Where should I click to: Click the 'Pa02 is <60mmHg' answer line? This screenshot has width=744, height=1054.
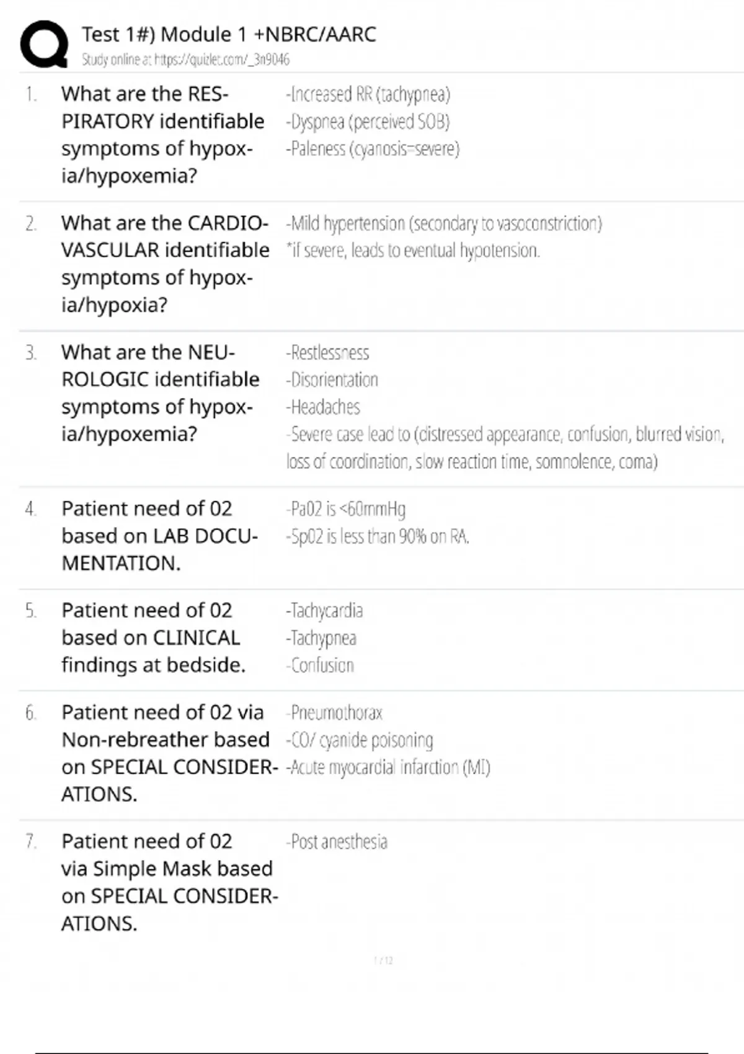click(345, 509)
